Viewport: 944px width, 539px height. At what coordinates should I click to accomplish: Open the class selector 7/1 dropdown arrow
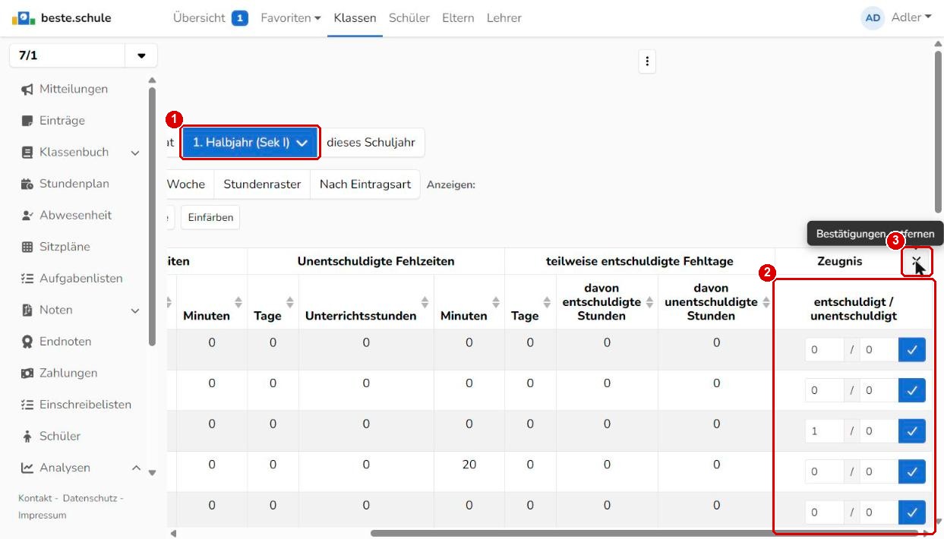tap(141, 56)
